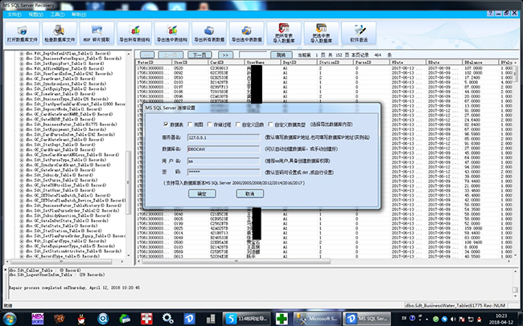Viewport: 523px width, 326px height.
Task: Click the 检查数据库文件 toolbar icon
Action: coord(60,33)
